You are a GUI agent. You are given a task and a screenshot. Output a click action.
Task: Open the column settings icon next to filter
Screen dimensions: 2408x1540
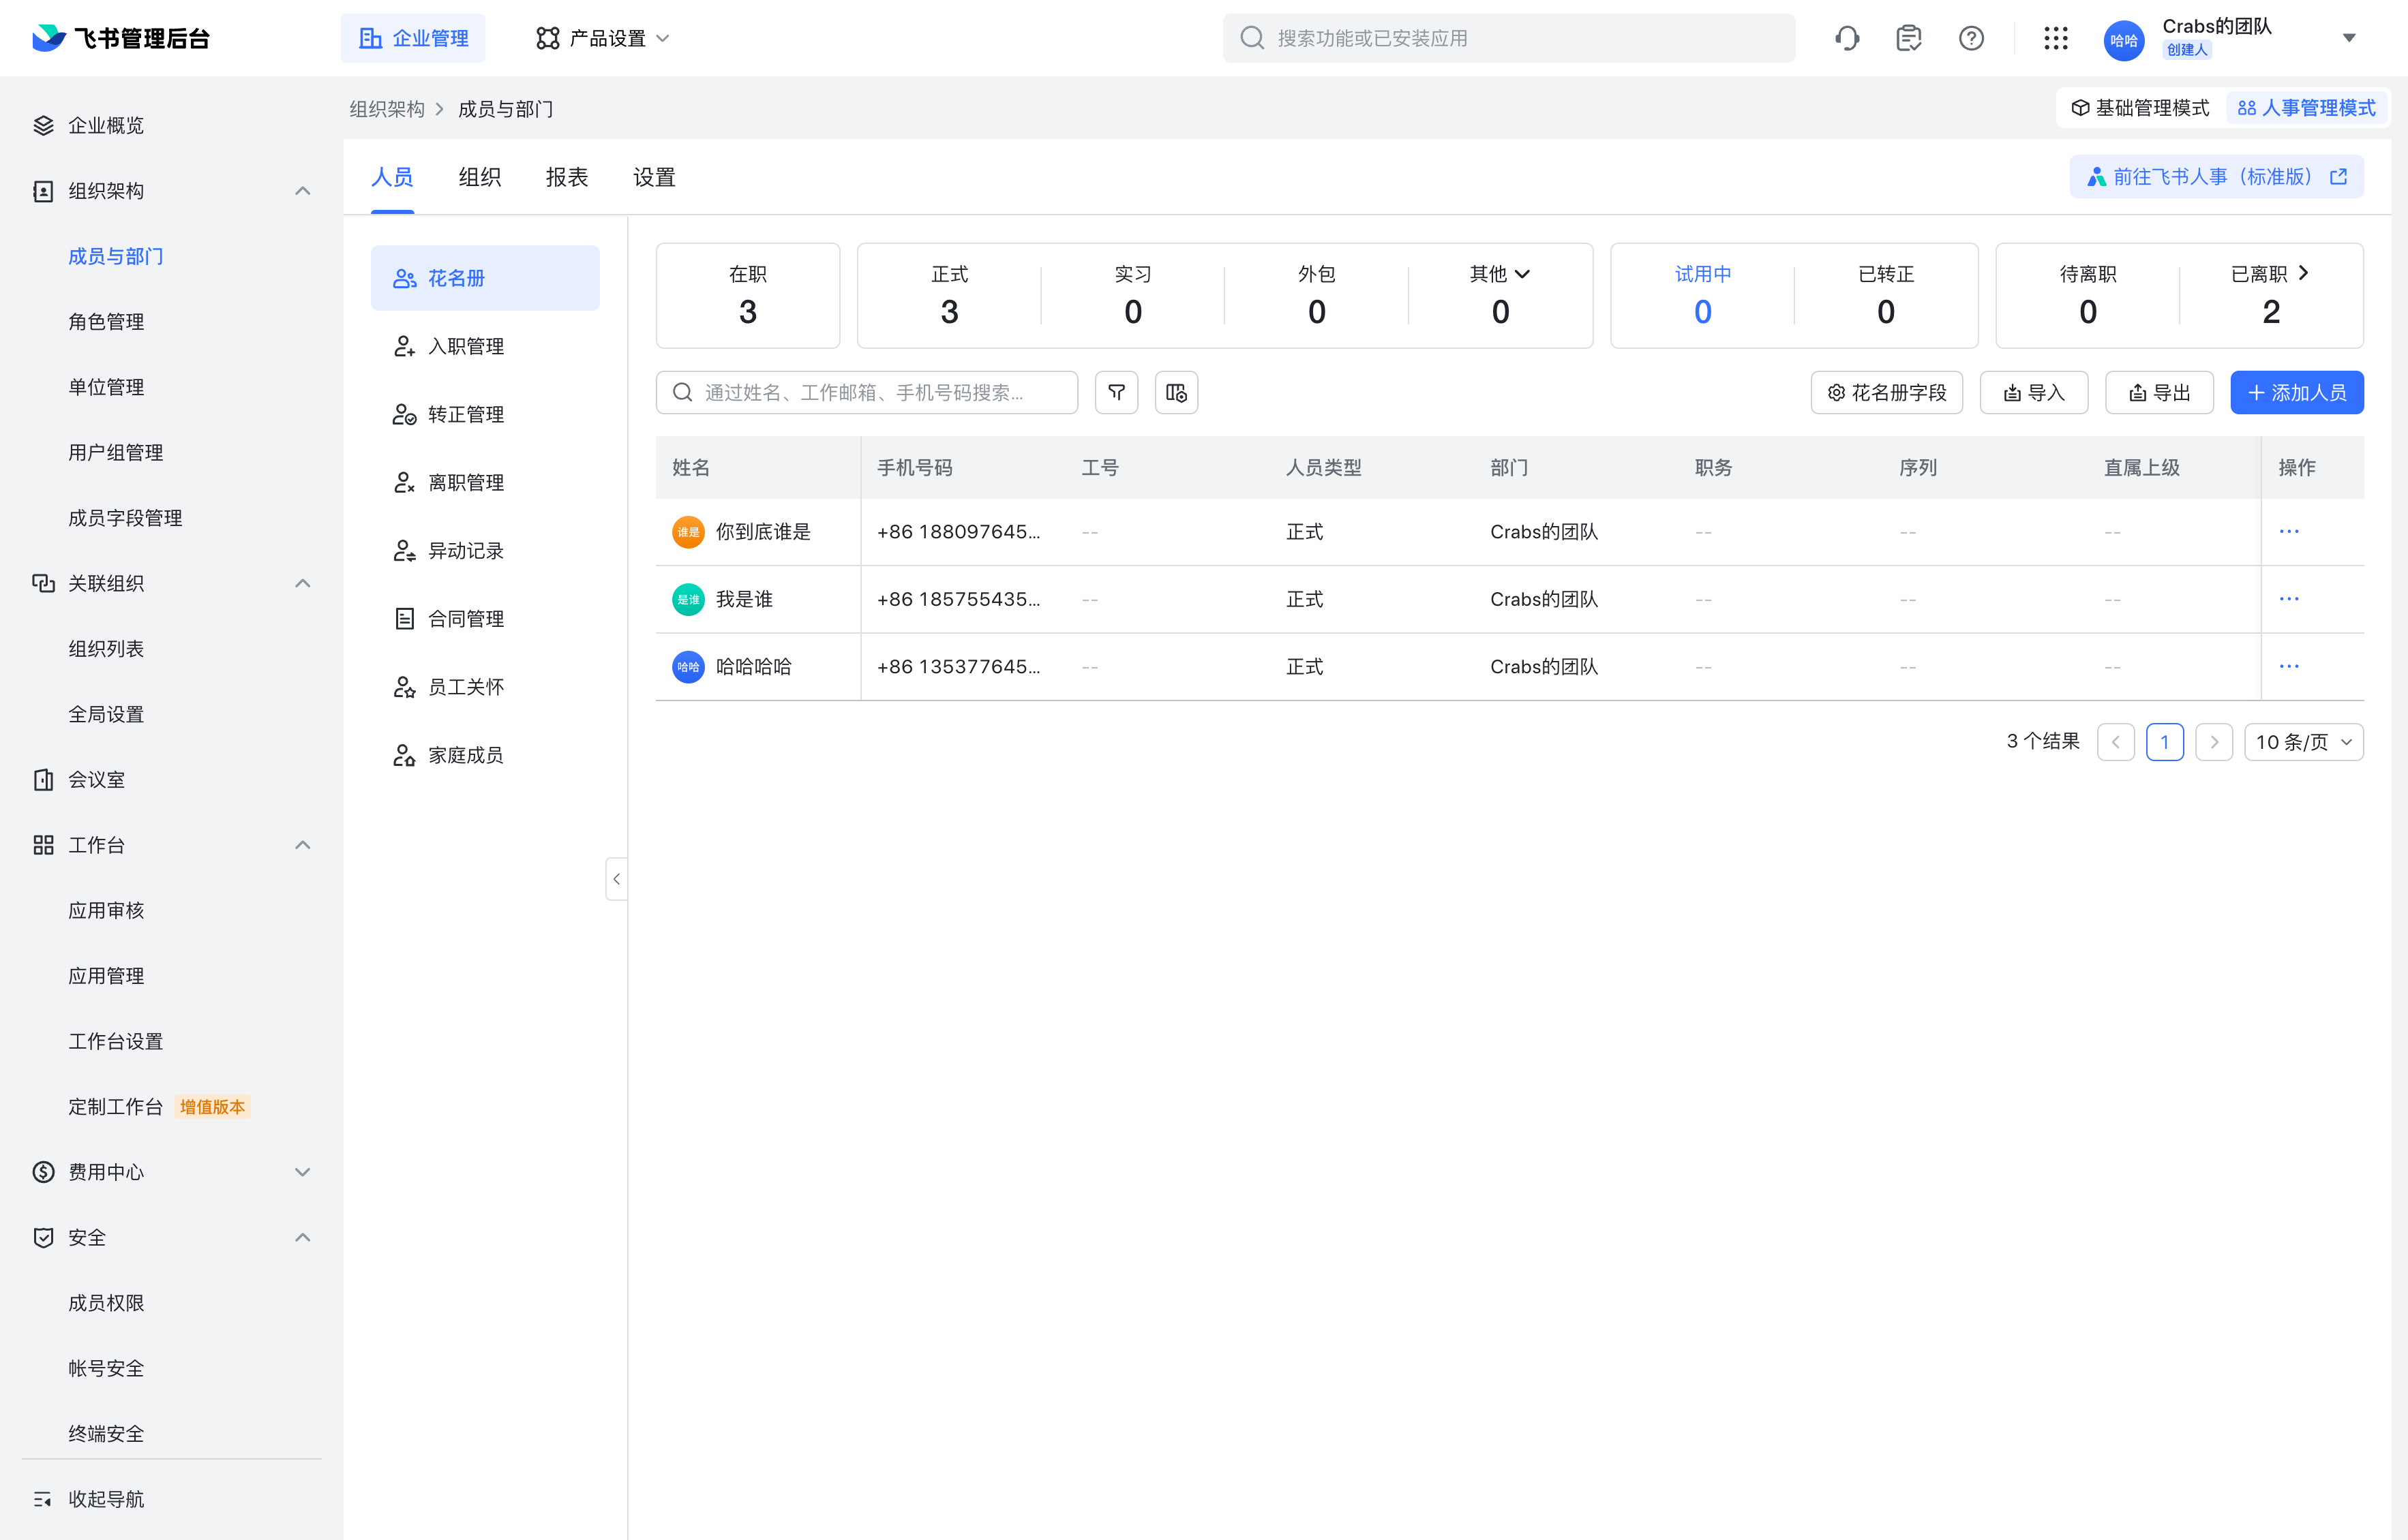pos(1175,392)
